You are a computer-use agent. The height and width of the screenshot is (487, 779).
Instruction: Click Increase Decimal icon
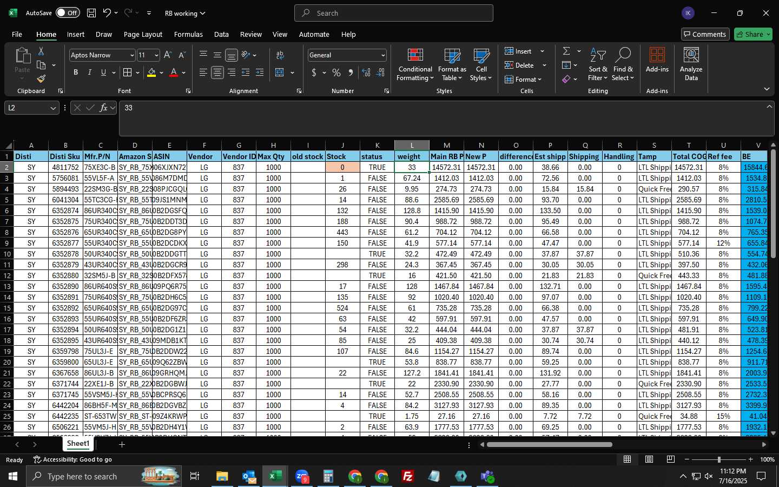pyautogui.click(x=366, y=73)
